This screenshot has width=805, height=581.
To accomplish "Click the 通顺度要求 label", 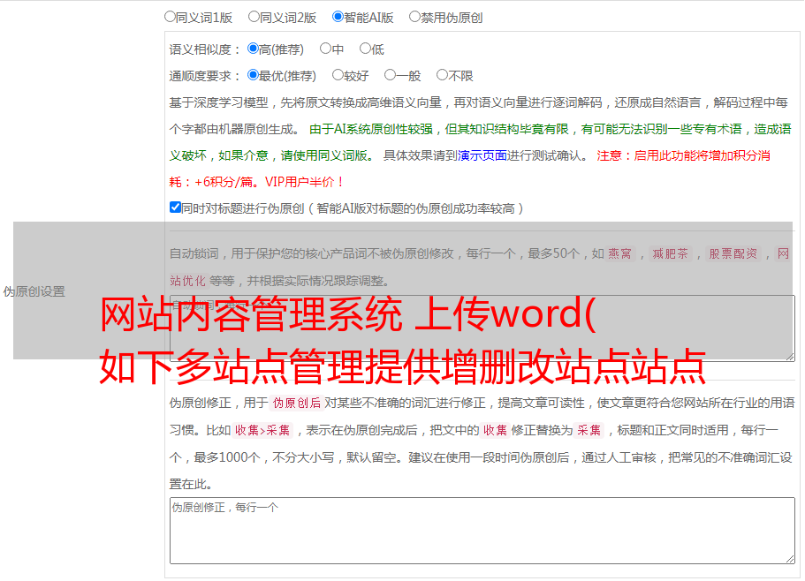I will tap(204, 77).
